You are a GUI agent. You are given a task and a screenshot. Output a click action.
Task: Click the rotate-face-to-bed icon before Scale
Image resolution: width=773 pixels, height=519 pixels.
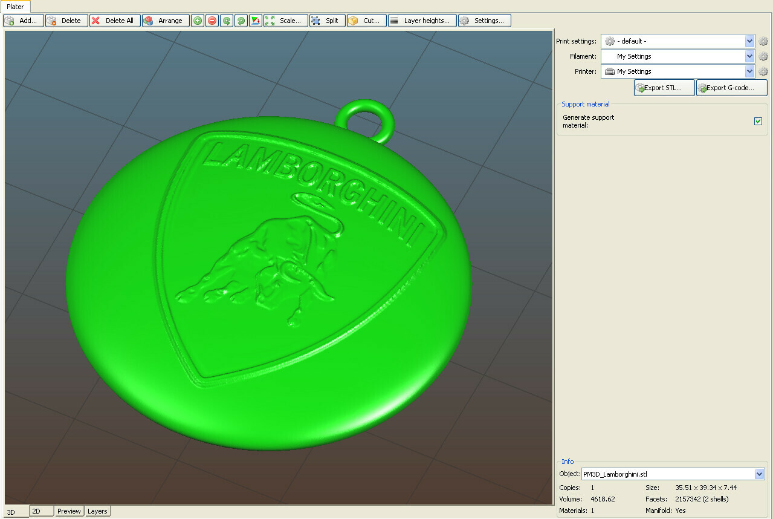pyautogui.click(x=256, y=21)
